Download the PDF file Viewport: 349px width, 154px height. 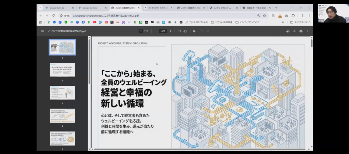[x=294, y=31]
